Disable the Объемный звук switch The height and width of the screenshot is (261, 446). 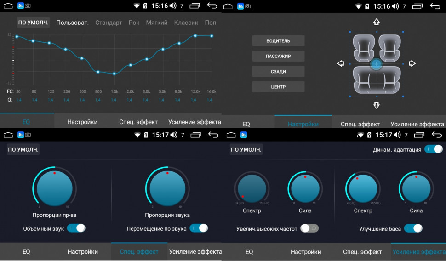(76, 228)
